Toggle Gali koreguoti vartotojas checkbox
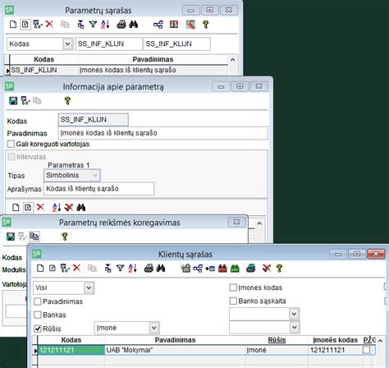Image resolution: width=389 pixels, height=368 pixels. coord(11,144)
